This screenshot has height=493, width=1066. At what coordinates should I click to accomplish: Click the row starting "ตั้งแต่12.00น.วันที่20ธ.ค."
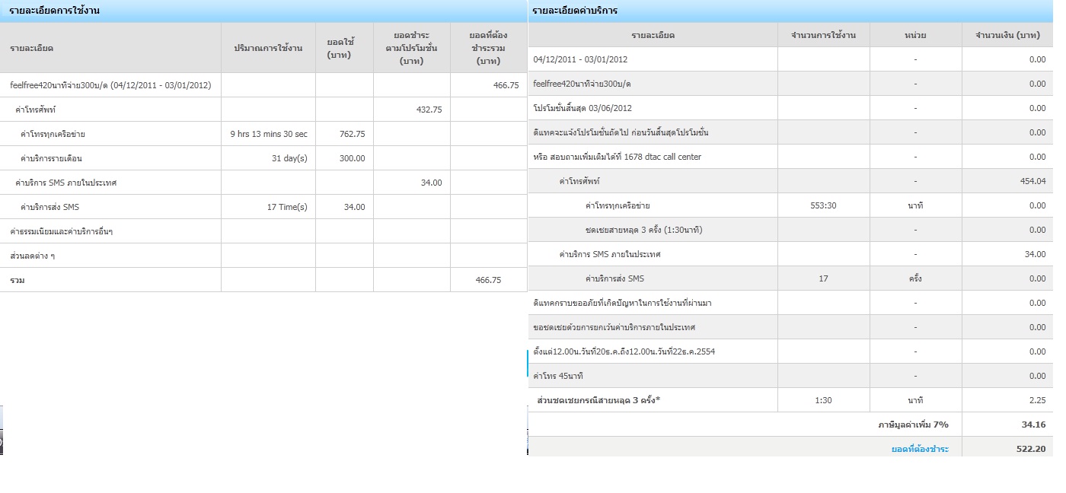(x=790, y=351)
